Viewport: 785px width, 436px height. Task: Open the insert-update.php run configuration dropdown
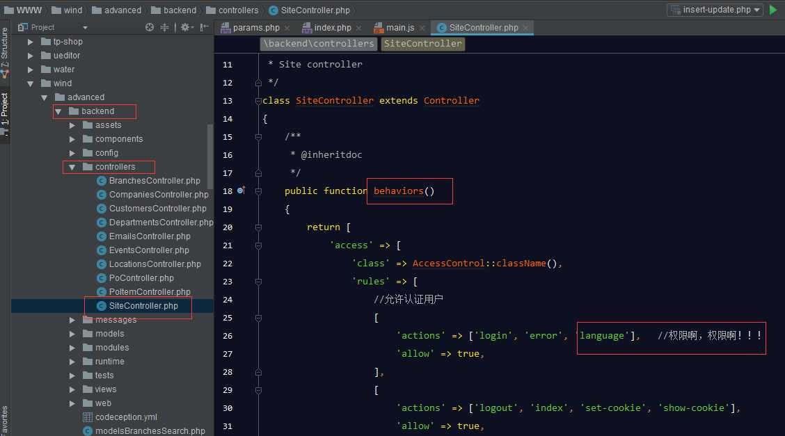[715, 10]
